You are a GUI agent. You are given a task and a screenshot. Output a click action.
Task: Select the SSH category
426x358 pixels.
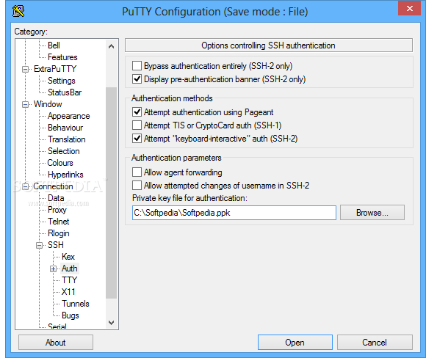click(x=56, y=245)
